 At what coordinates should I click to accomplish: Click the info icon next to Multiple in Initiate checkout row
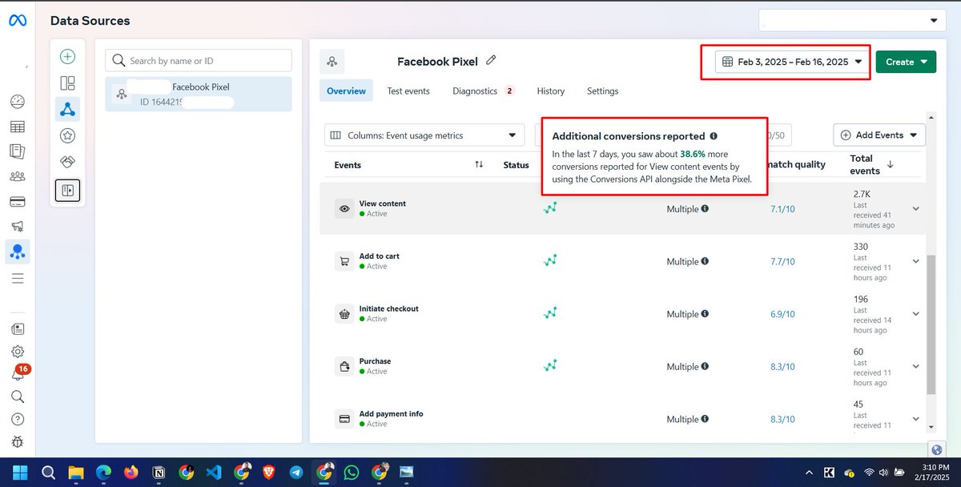705,314
